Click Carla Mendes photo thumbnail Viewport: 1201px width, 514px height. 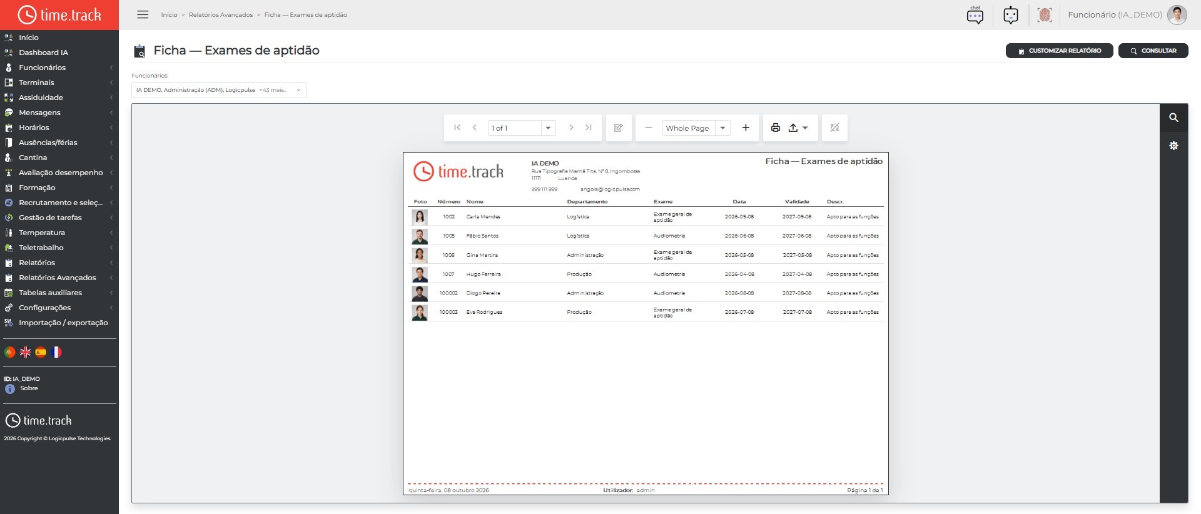420,217
